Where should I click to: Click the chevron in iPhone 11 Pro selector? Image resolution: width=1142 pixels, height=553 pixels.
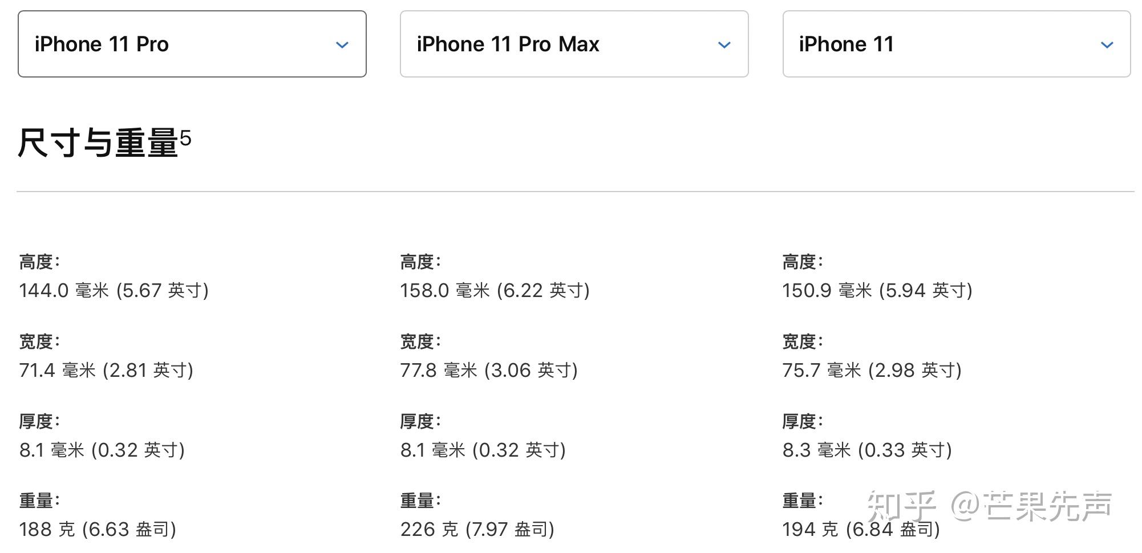pyautogui.click(x=342, y=44)
